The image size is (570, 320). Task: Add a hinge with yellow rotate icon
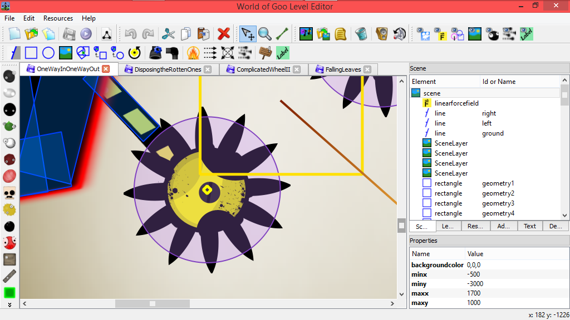[x=135, y=53]
